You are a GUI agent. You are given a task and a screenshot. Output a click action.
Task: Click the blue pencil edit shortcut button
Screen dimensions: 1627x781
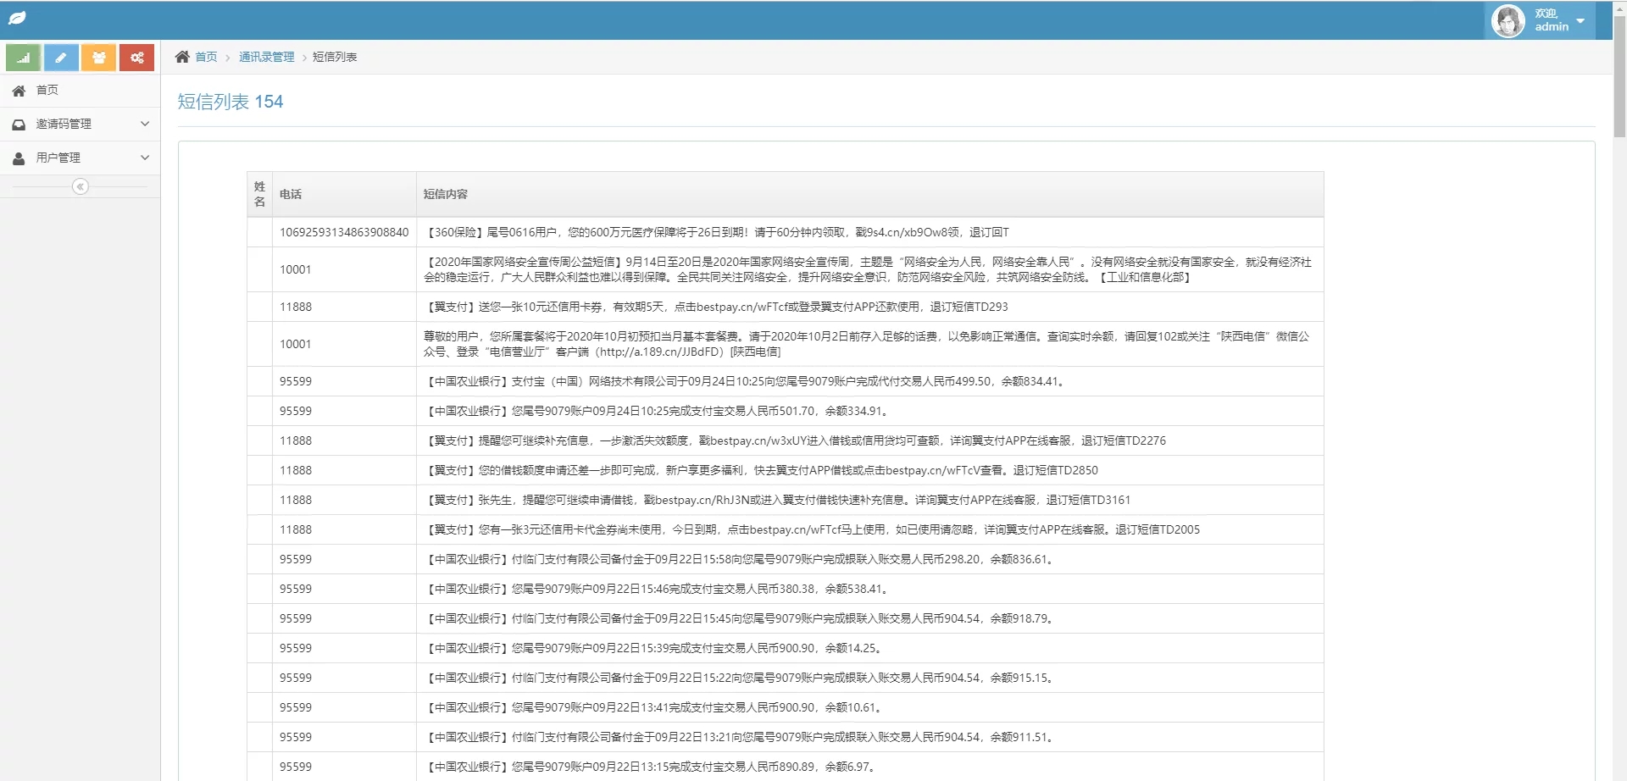click(61, 58)
